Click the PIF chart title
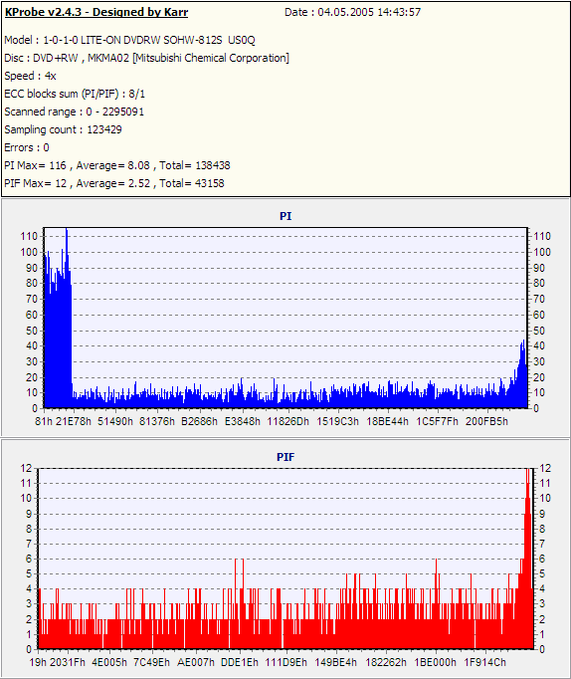571x679 pixels. [x=285, y=457]
